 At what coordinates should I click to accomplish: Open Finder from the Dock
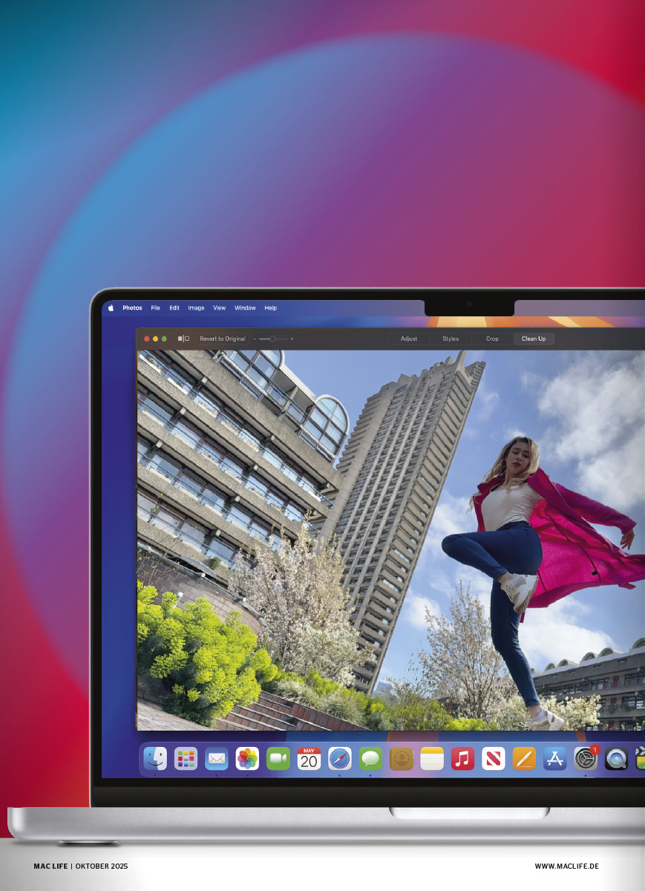155,758
